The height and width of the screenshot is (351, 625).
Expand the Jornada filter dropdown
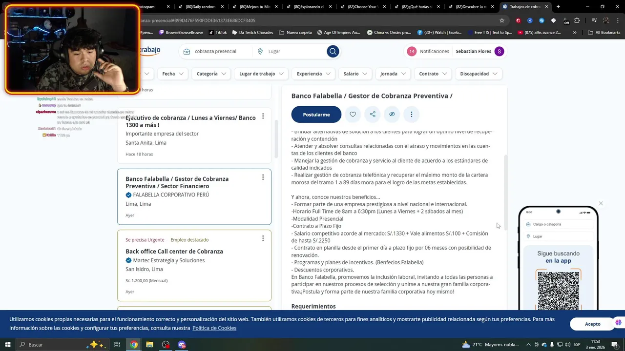coord(393,74)
